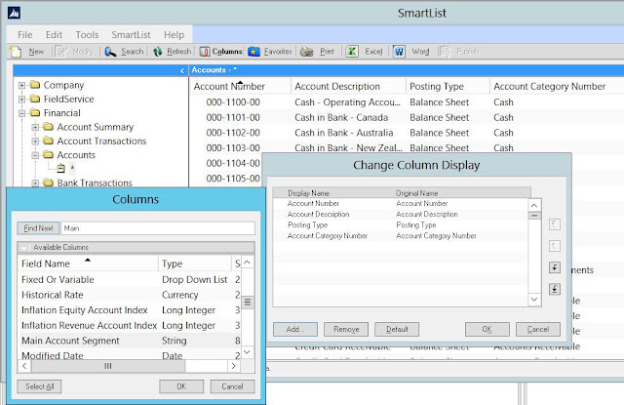Collapse the Financial folder node

(x=21, y=113)
